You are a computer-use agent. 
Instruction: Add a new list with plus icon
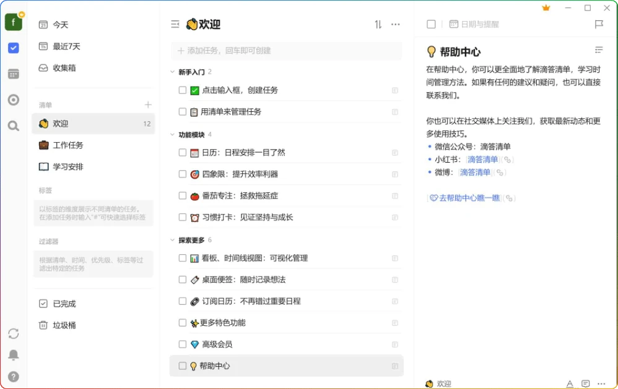148,105
